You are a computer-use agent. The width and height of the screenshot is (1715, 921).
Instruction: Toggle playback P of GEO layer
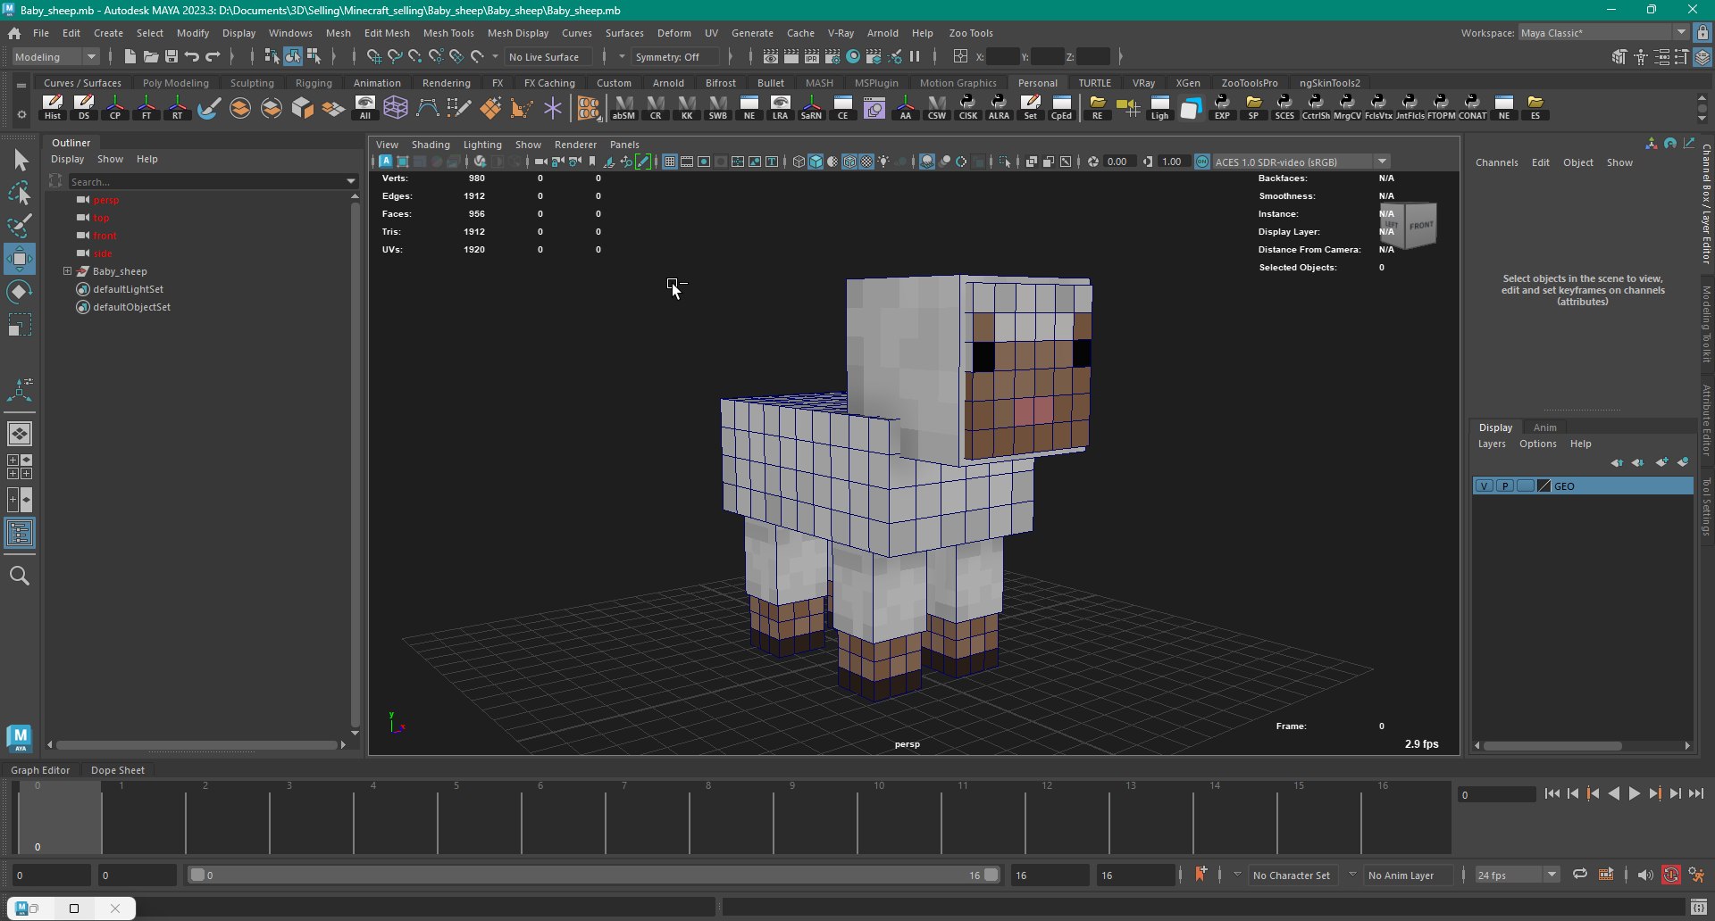(x=1505, y=486)
